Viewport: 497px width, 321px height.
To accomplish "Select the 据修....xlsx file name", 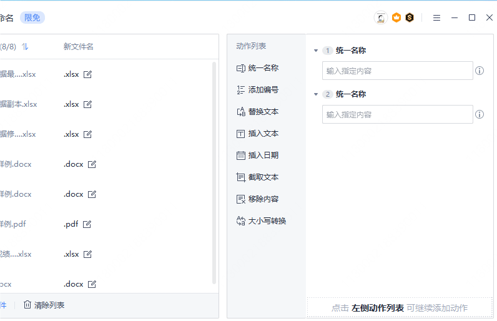I will [x=17, y=134].
